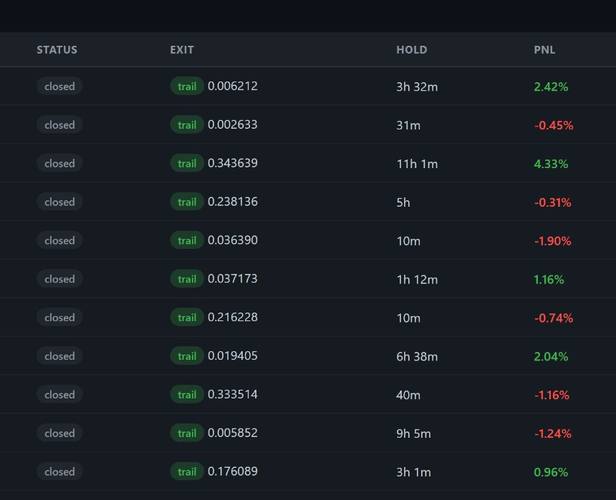Screen dimensions: 616x500
Task: Click exit price 0.216228
Action: tap(233, 318)
